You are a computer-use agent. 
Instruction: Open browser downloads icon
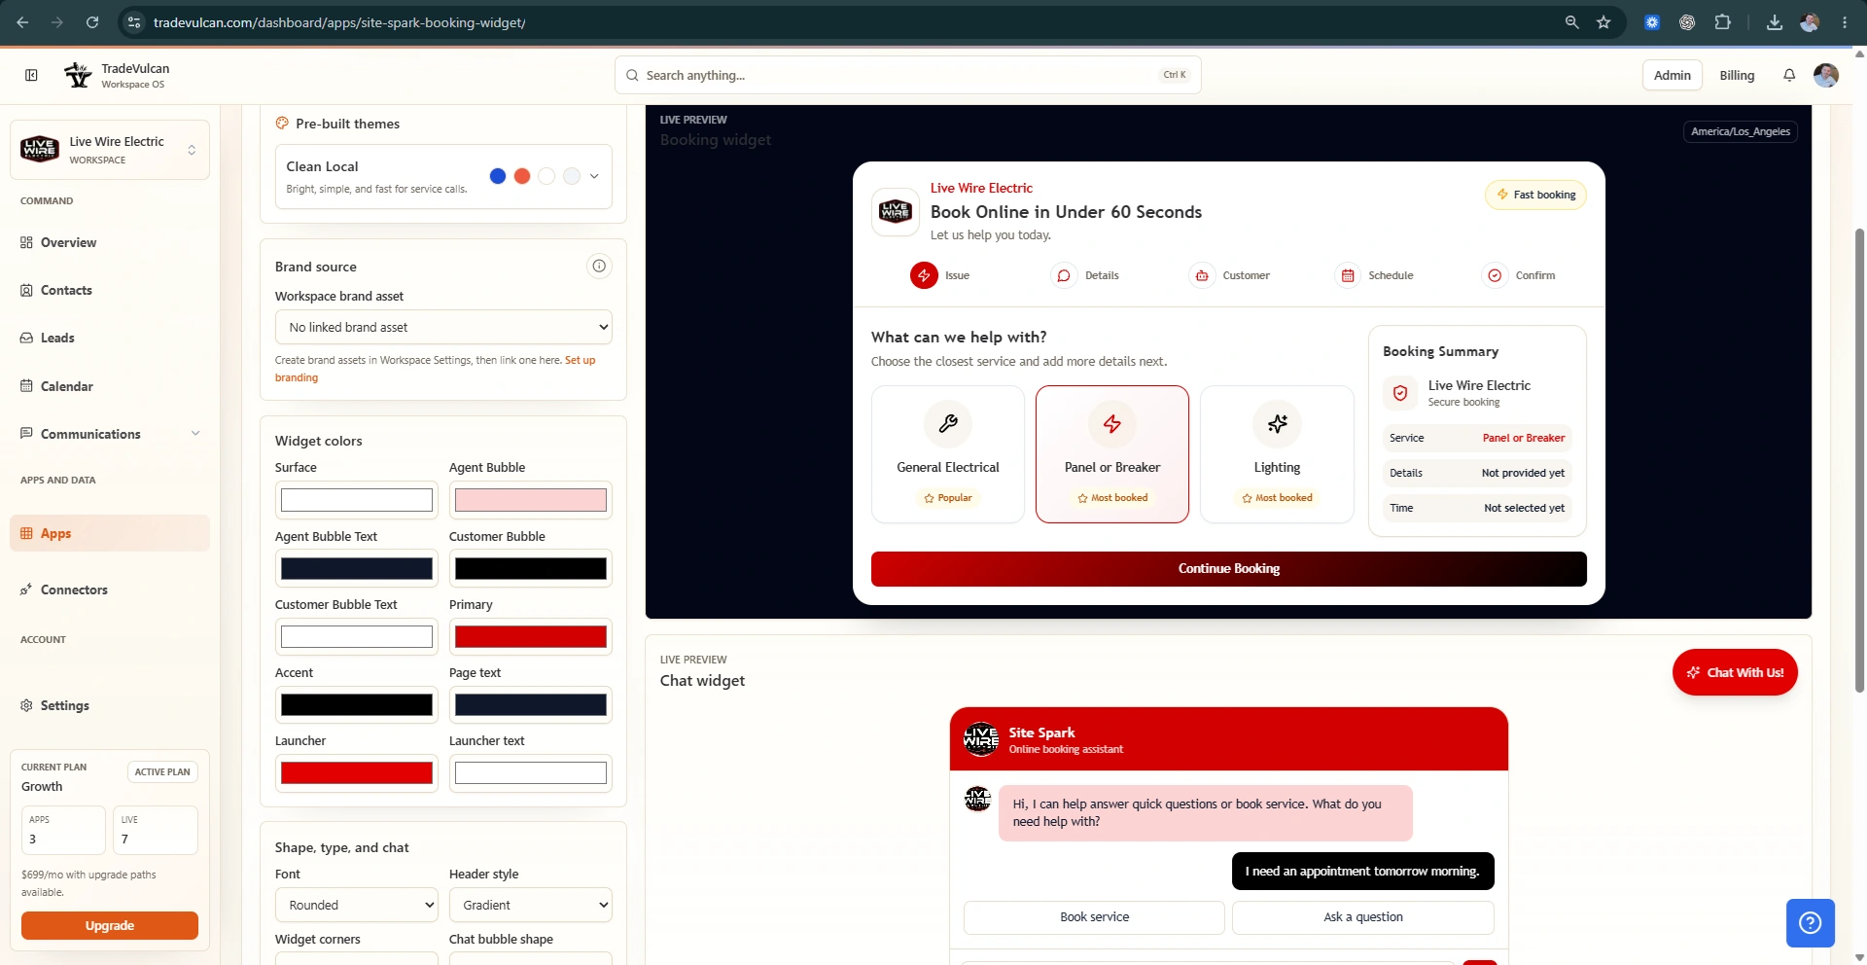click(1775, 22)
